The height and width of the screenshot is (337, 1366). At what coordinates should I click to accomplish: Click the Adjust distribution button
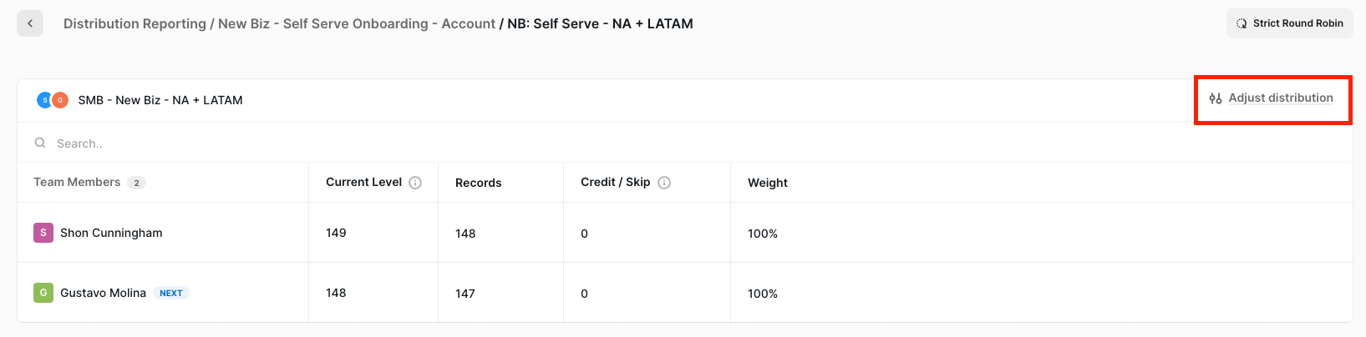pyautogui.click(x=1272, y=98)
